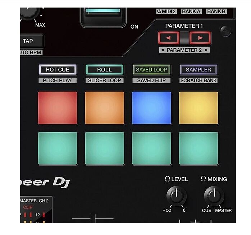Screen dimensions: 251x235
Task: Click the Pioneer DJ logo
Action: click(45, 182)
